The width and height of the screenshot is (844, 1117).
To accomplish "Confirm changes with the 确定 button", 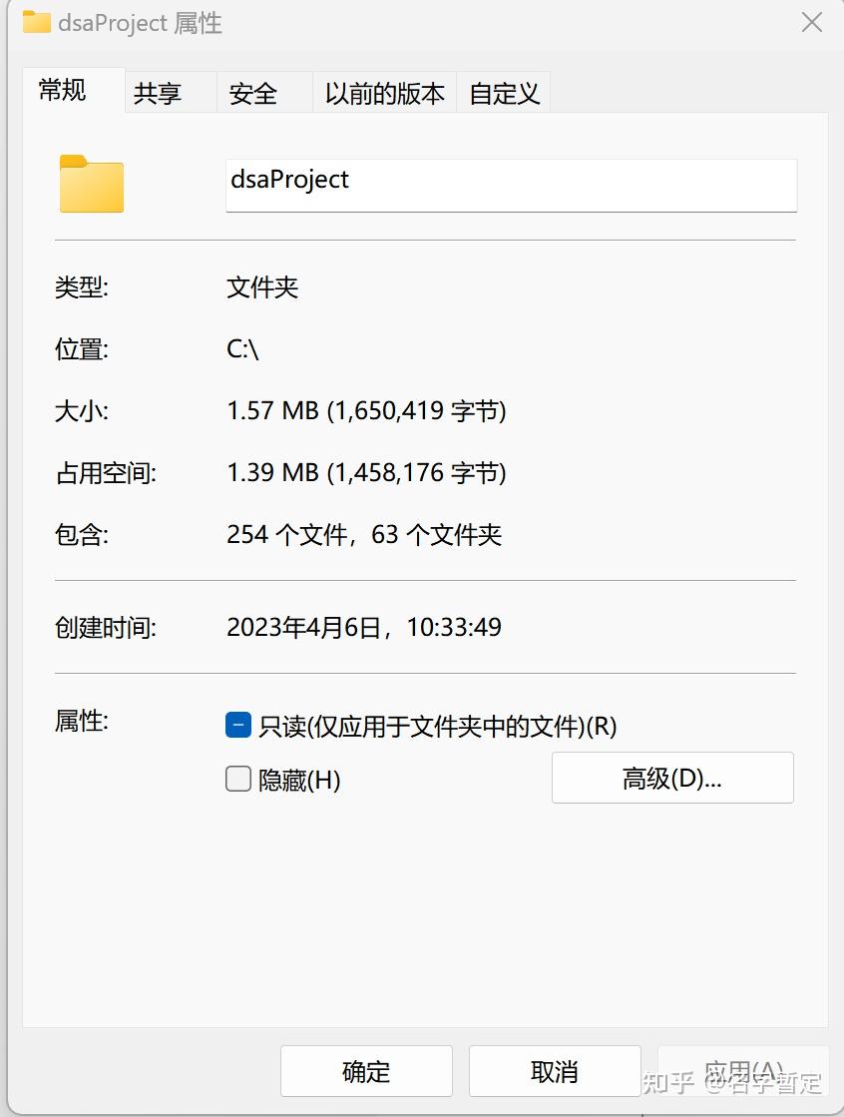I will 365,1070.
